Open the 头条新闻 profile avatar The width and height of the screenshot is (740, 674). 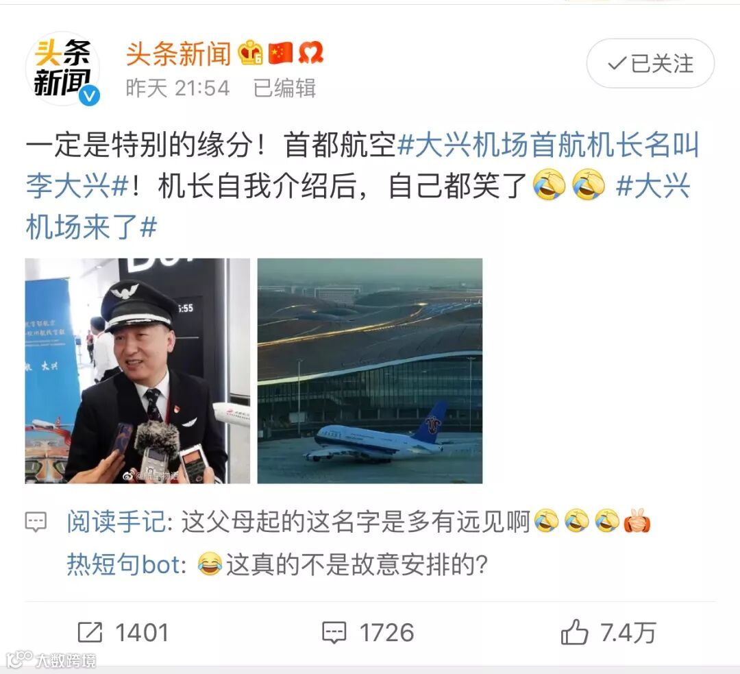[62, 68]
